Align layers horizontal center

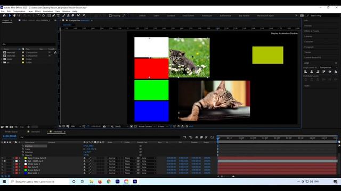tap(312, 72)
